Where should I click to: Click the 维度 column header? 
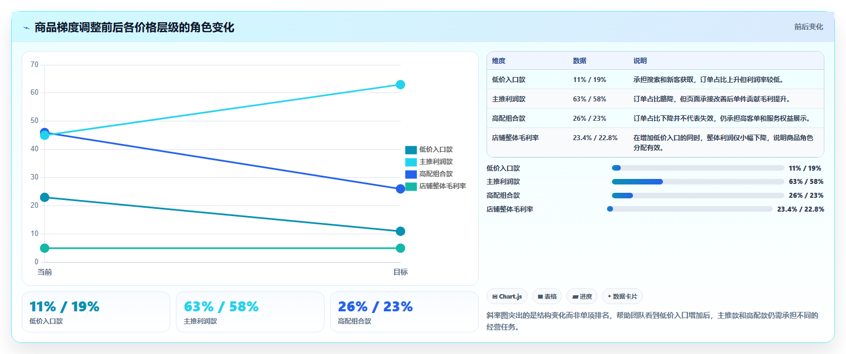[499, 61]
